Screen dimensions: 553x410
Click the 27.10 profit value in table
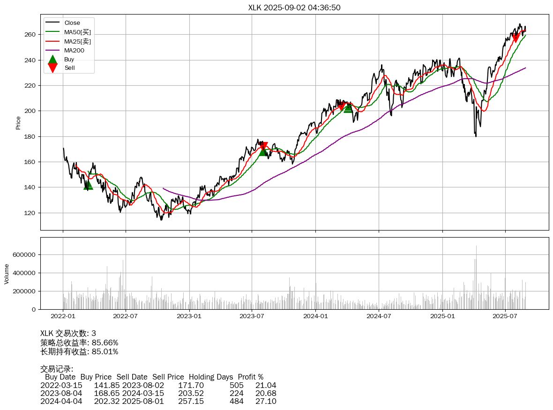tap(266, 401)
